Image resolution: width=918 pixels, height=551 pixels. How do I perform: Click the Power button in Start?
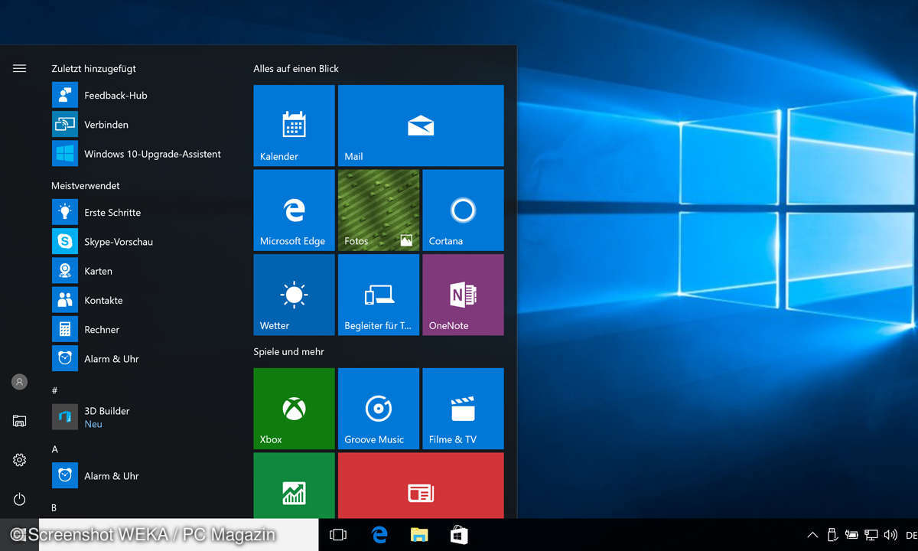(20, 500)
